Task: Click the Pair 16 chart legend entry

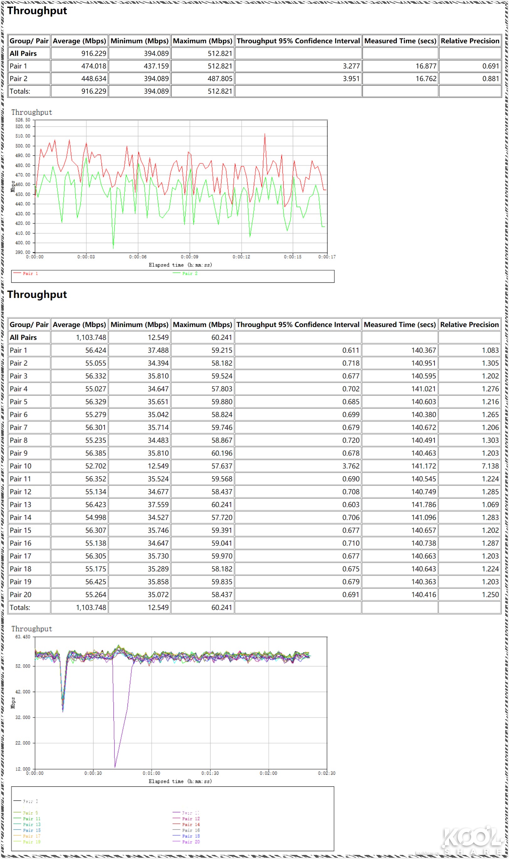Action: click(186, 830)
